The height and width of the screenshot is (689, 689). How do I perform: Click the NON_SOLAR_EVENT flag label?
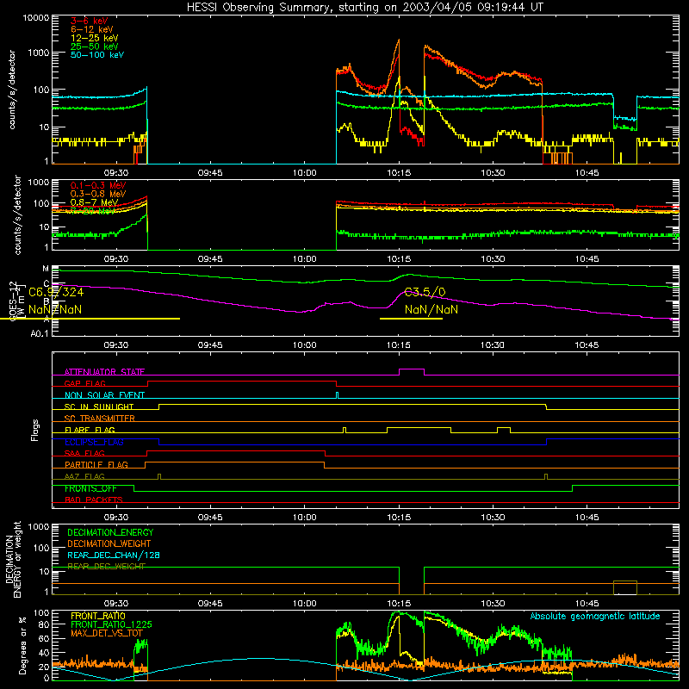104,395
